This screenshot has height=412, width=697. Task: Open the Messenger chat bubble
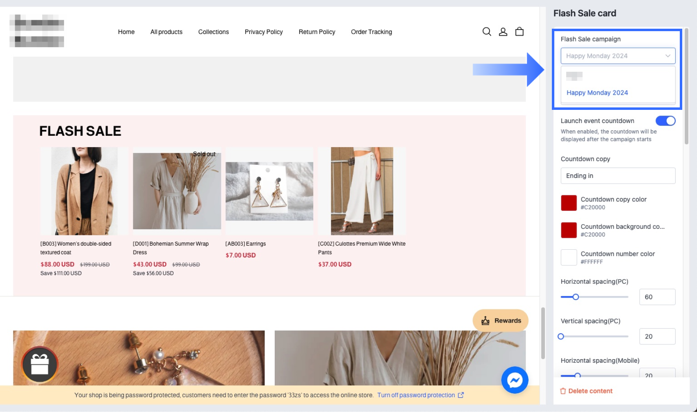pyautogui.click(x=515, y=380)
